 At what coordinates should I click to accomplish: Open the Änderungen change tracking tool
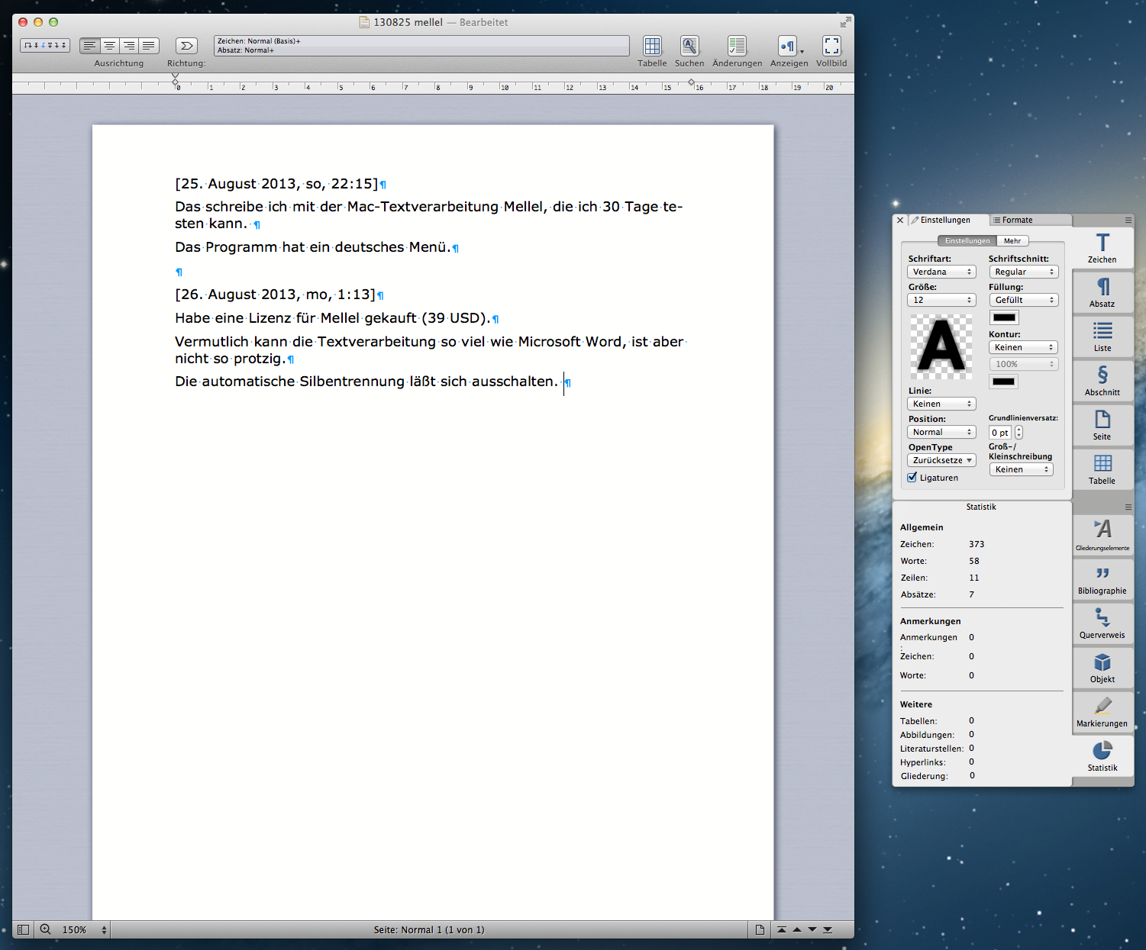(x=737, y=46)
